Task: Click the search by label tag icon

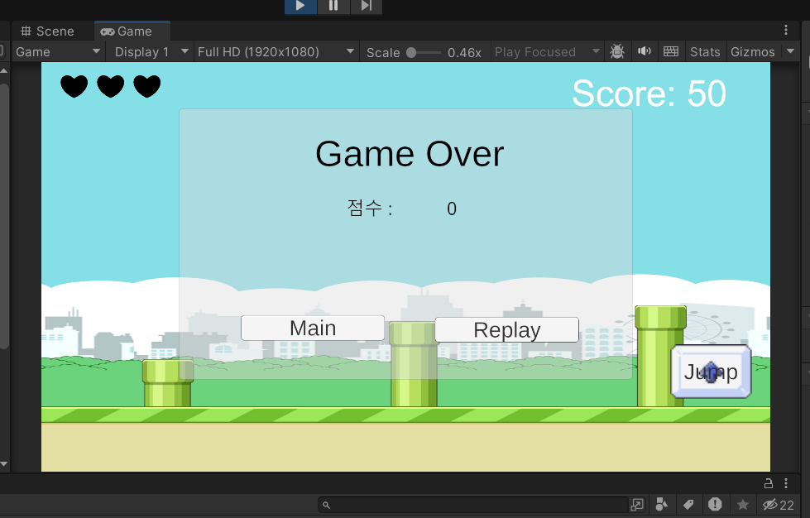Action: click(688, 504)
